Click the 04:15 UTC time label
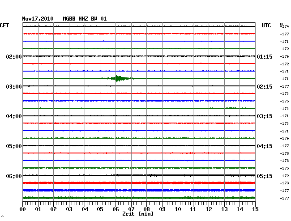 tap(265, 146)
